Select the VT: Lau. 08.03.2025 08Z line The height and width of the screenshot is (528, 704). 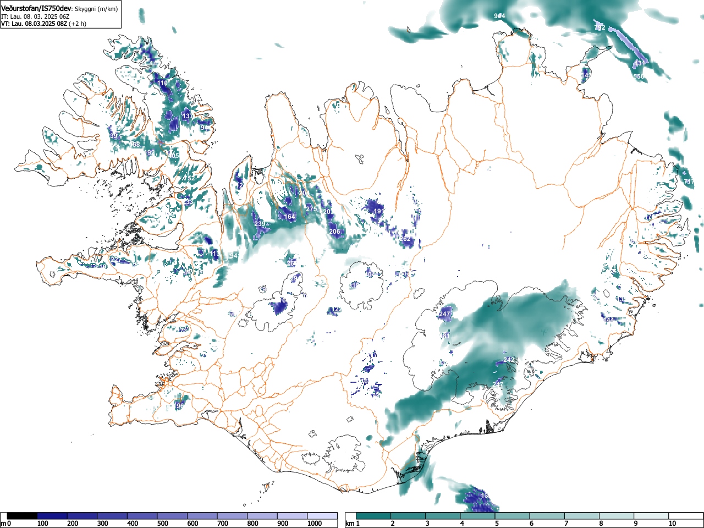pyautogui.click(x=34, y=24)
